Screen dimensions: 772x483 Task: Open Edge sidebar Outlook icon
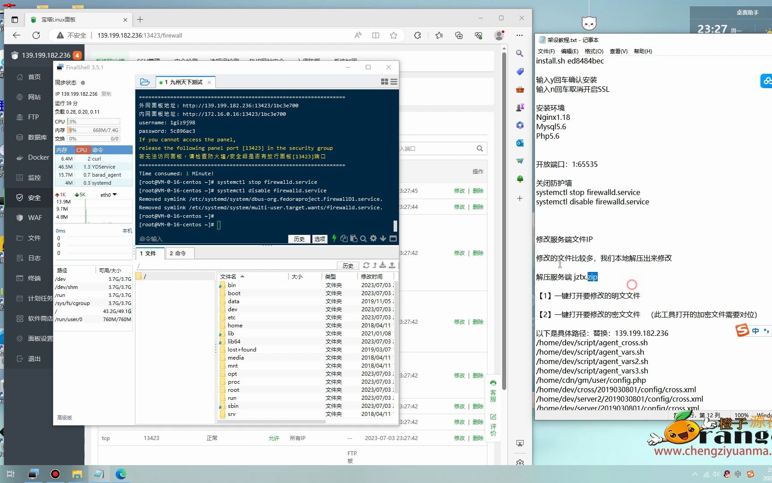pyautogui.click(x=520, y=143)
